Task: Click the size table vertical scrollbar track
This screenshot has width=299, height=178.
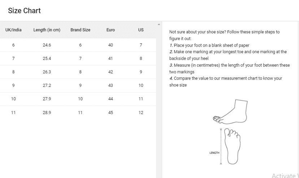Action: click(159, 101)
